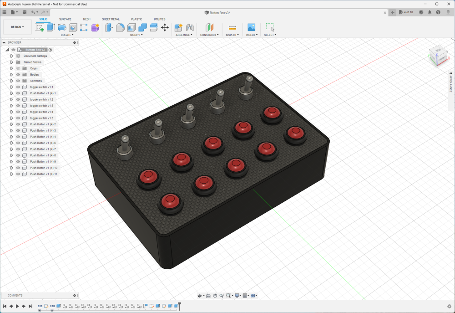The image size is (455, 313).
Task: Expand the Sketches folder
Action: (x=12, y=81)
